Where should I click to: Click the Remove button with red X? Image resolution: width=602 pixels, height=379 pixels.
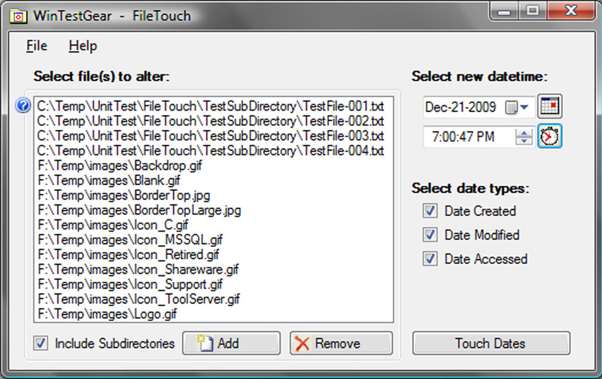[x=341, y=343]
